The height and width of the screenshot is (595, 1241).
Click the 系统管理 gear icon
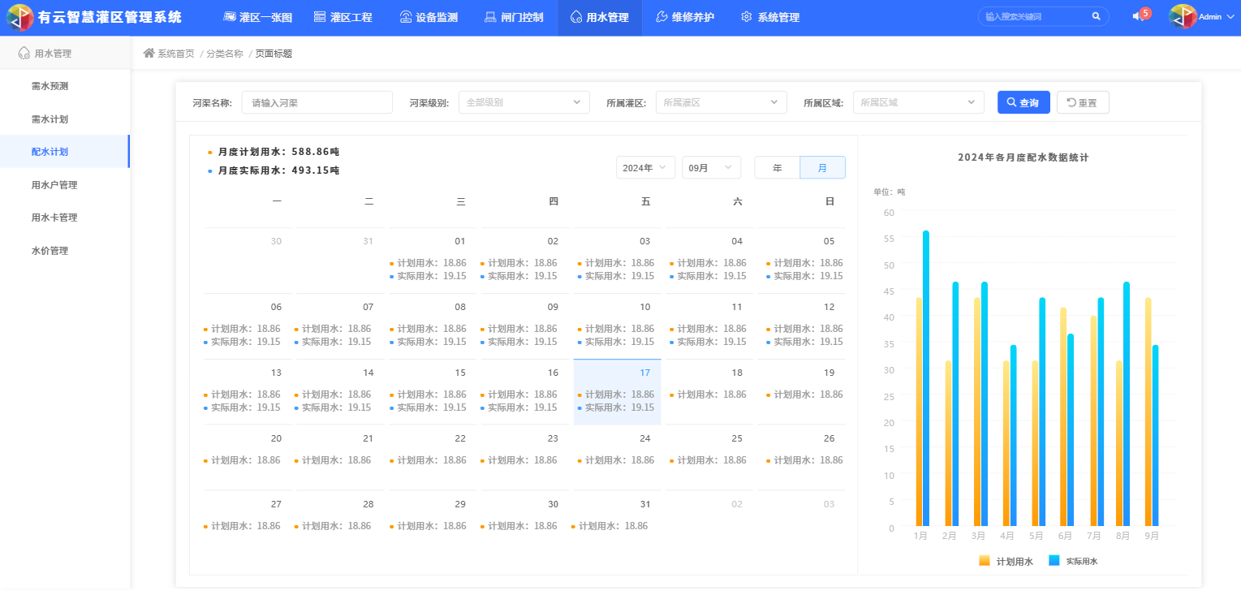pos(747,17)
